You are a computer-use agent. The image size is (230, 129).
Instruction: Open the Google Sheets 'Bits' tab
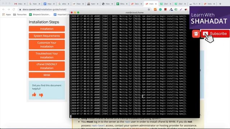[121, 4]
